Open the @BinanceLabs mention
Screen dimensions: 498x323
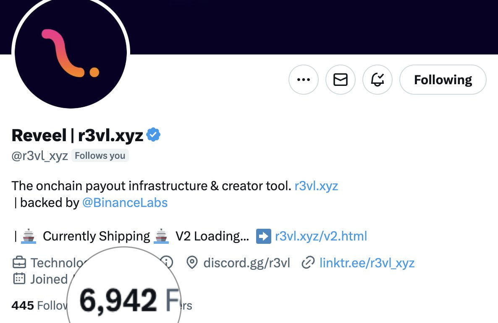(x=125, y=203)
